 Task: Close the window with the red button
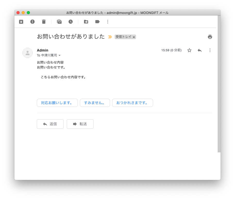pos(18,13)
